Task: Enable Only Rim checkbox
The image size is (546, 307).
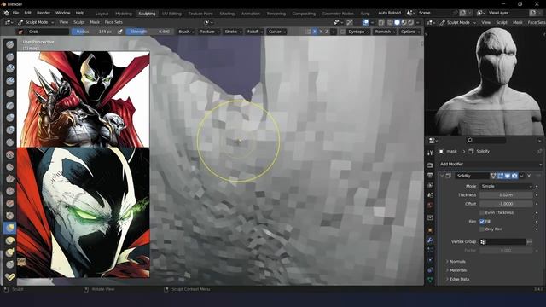Action: coord(482,229)
